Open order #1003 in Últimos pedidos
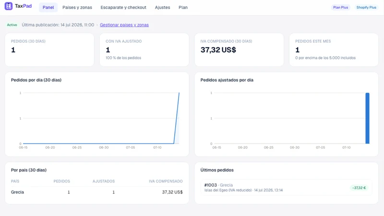 pos(286,187)
